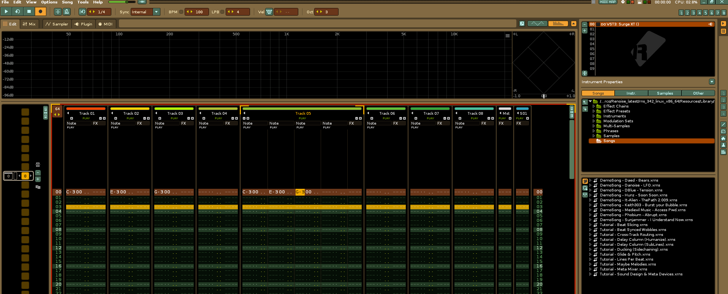This screenshot has height=294, width=728.
Task: Select Tutorial - Meta Mixer.xrns
Action: (x=623, y=269)
